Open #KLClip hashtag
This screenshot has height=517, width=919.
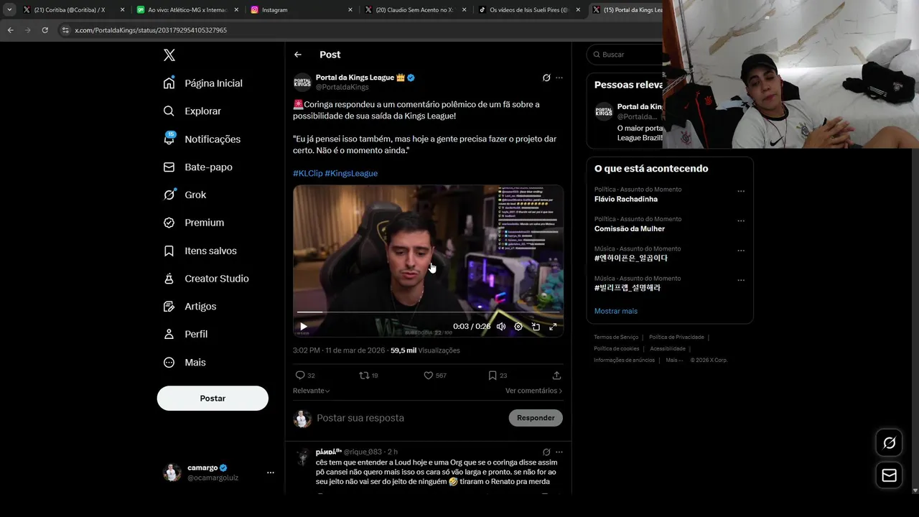(307, 173)
